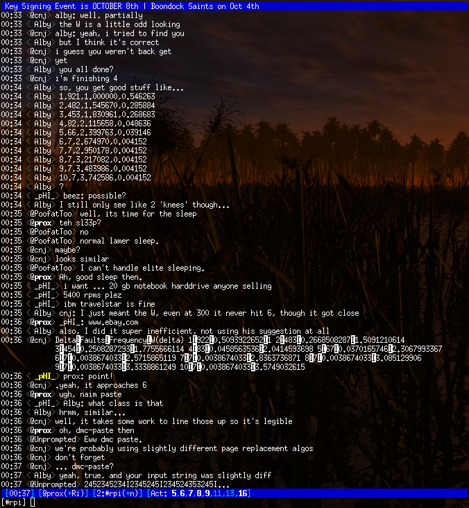The height and width of the screenshot is (508, 469).
Task: Click the [2:#rpi(+n)] window indicator
Action: pos(117,493)
